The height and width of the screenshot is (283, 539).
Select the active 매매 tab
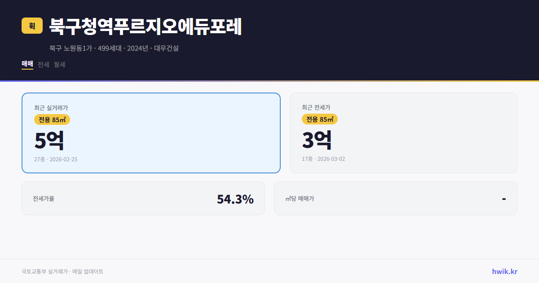pos(27,64)
